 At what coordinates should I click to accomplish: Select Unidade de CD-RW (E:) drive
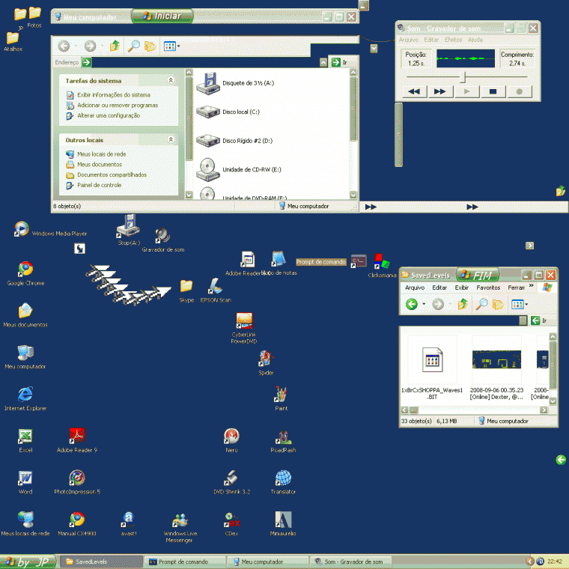coord(238,169)
